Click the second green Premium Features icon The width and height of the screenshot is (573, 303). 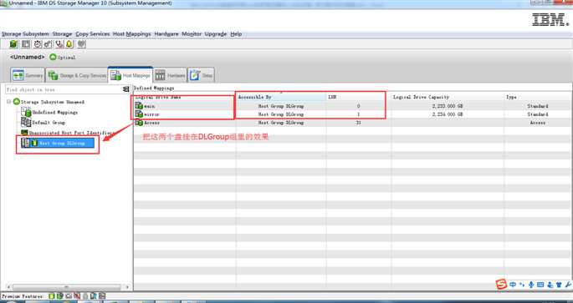(60, 296)
